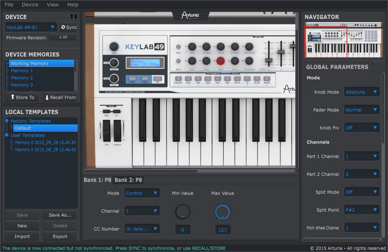Open the Split Point dropdown

point(361,210)
